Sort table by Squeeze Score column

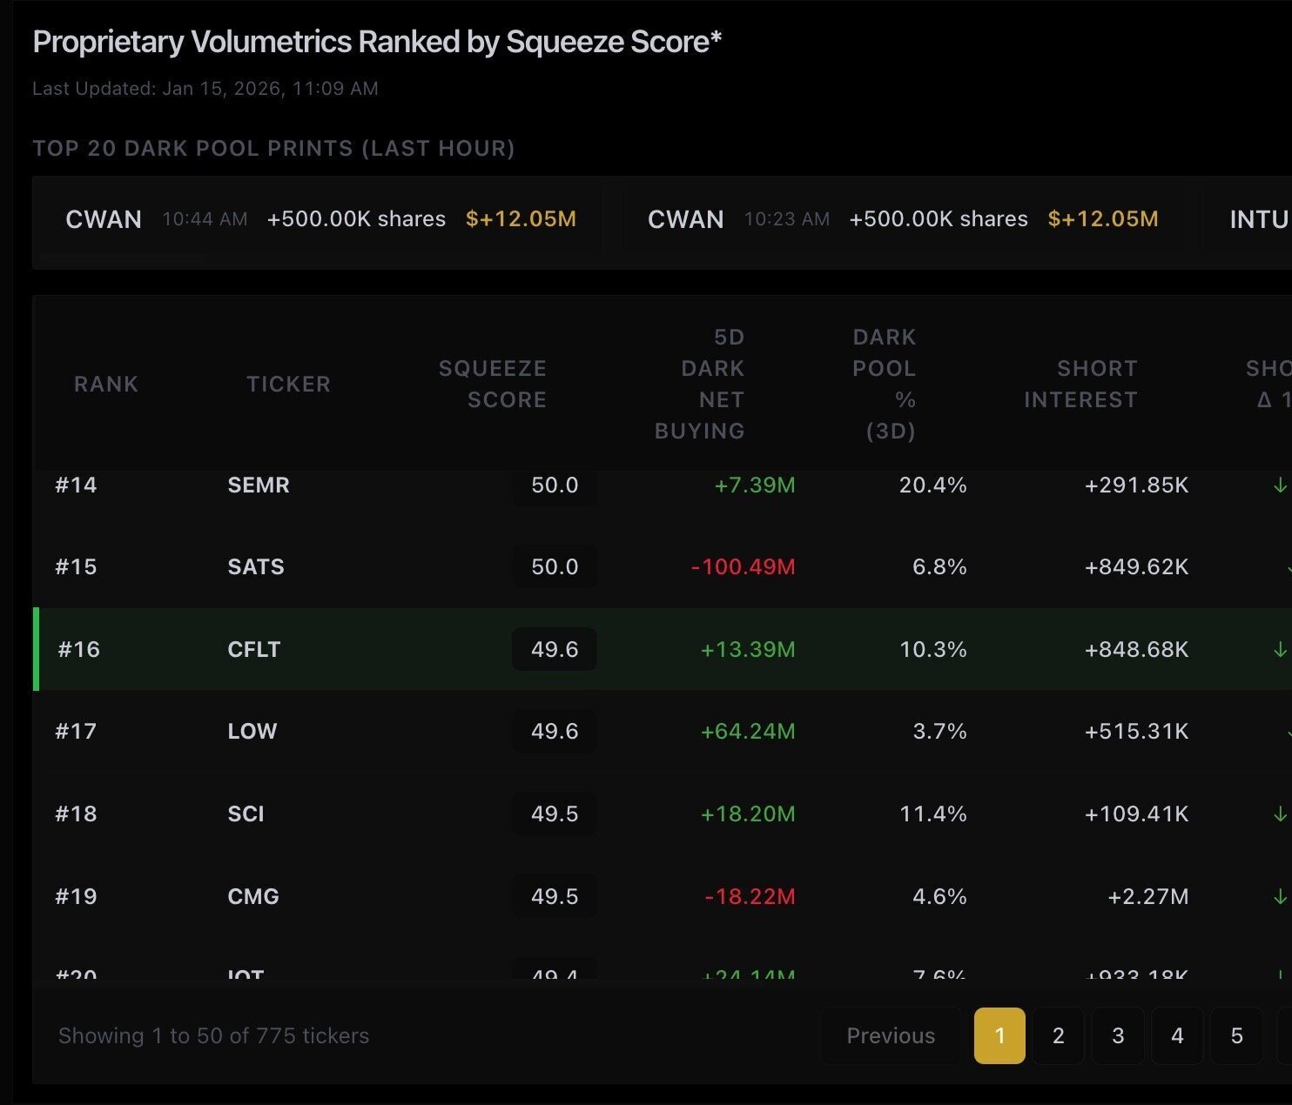point(492,384)
